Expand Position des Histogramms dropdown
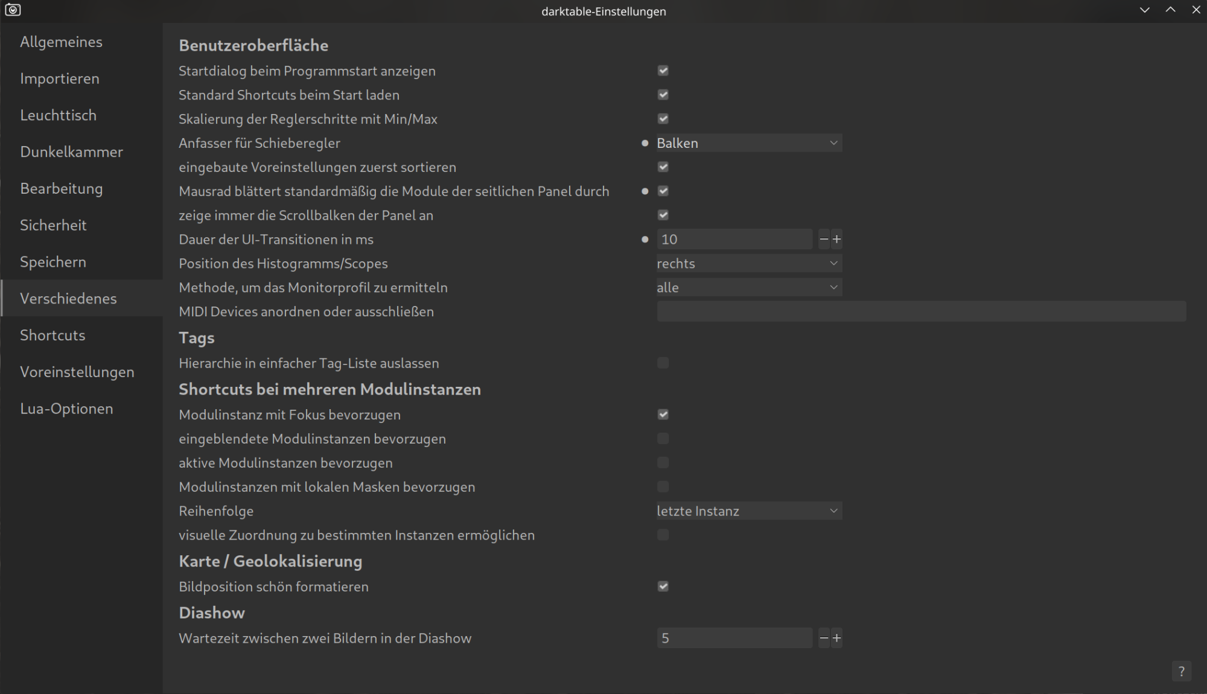The width and height of the screenshot is (1207, 694). [x=748, y=264]
